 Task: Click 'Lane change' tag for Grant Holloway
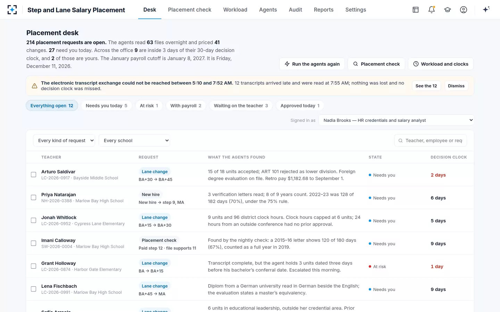tap(155, 263)
